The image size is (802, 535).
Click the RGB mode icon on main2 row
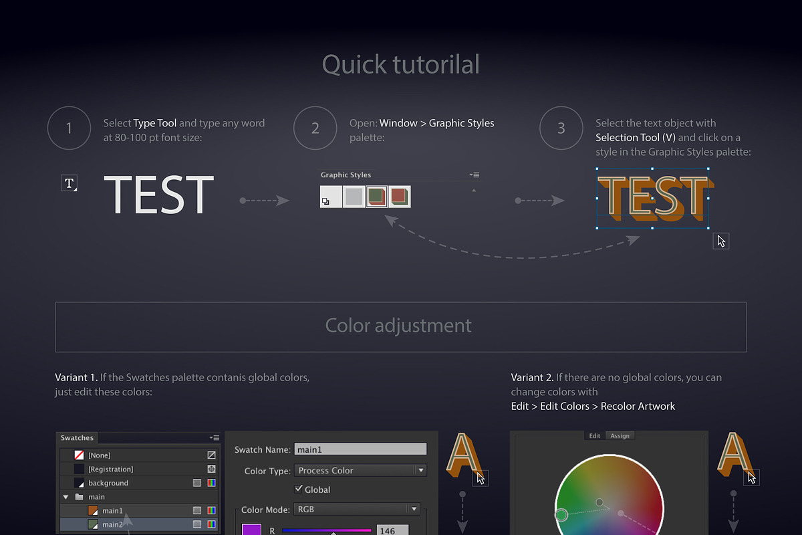(x=212, y=525)
